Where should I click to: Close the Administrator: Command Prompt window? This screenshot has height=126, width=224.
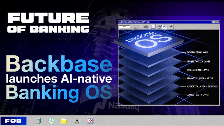[218, 22]
